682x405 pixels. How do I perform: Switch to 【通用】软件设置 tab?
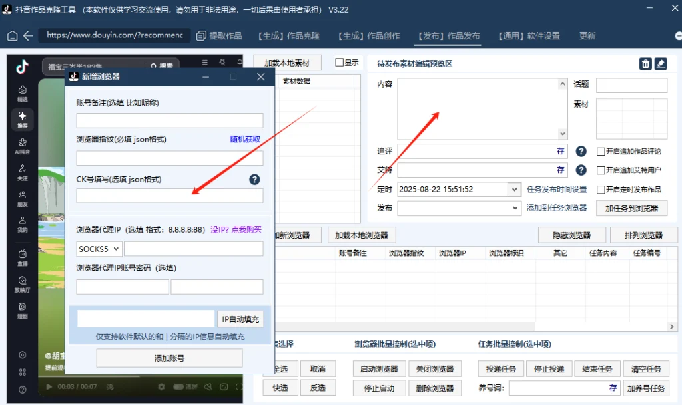[529, 36]
